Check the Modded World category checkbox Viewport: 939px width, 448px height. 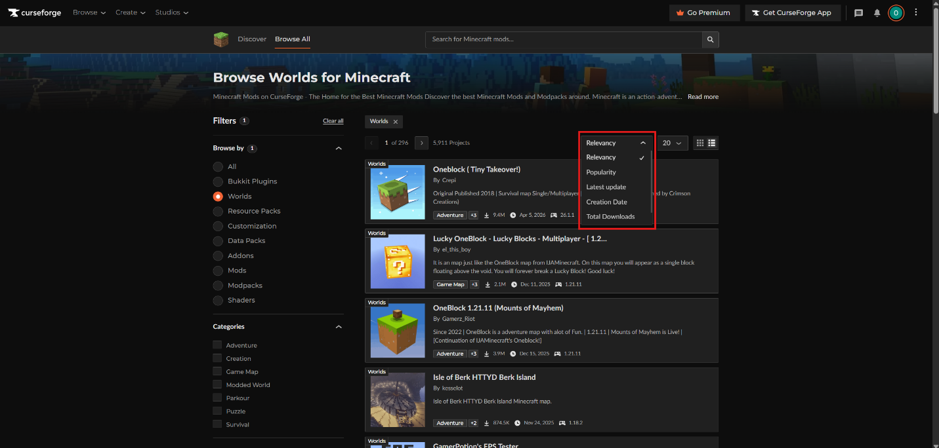[217, 384]
